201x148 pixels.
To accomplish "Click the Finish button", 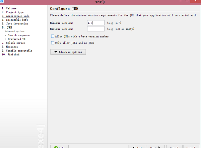I will 175,147.
